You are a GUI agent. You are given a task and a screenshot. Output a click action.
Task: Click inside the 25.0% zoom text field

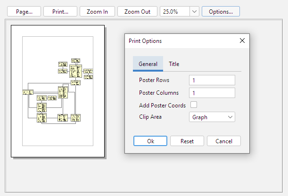[175, 11]
